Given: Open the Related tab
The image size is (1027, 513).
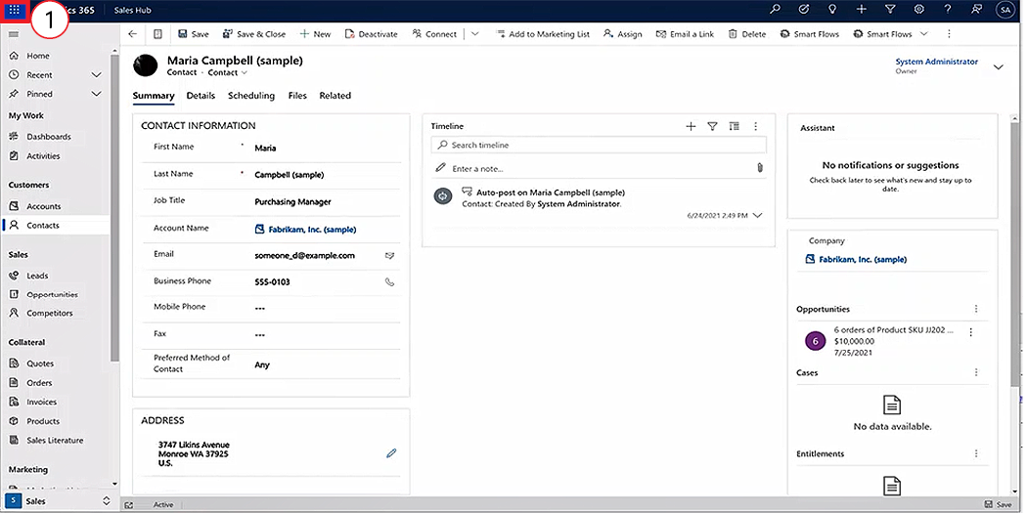Looking at the screenshot, I should pyautogui.click(x=335, y=96).
